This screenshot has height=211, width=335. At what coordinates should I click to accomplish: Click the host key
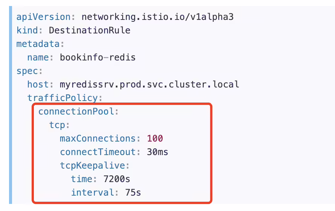(38, 84)
